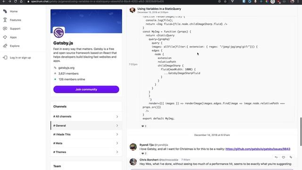Click the Gatsby.js community logo
The height and width of the screenshot is (170, 302).
click(59, 33)
